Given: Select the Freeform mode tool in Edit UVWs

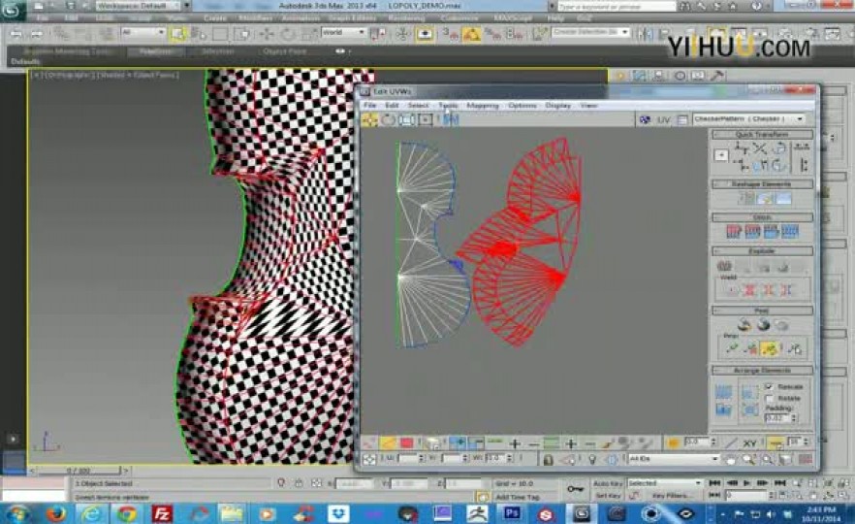Looking at the screenshot, I should 425,119.
